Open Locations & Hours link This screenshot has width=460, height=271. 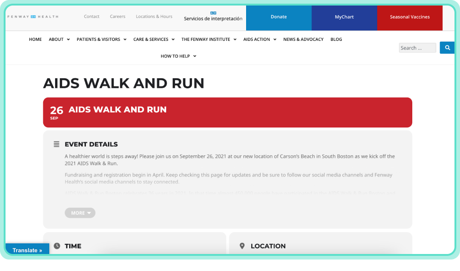154,17
